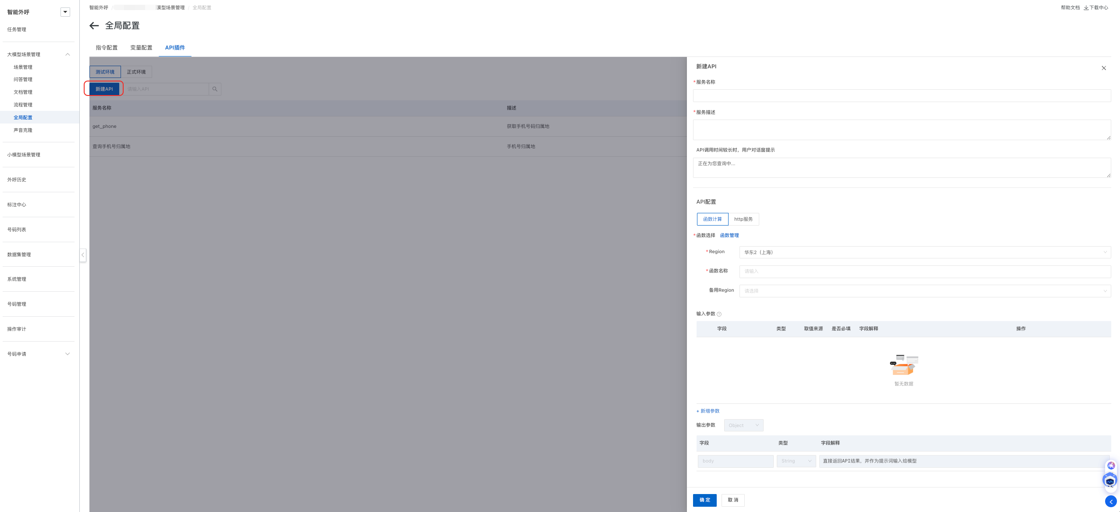Close the 新建API panel
This screenshot has height=512, width=1120.
click(x=1104, y=68)
